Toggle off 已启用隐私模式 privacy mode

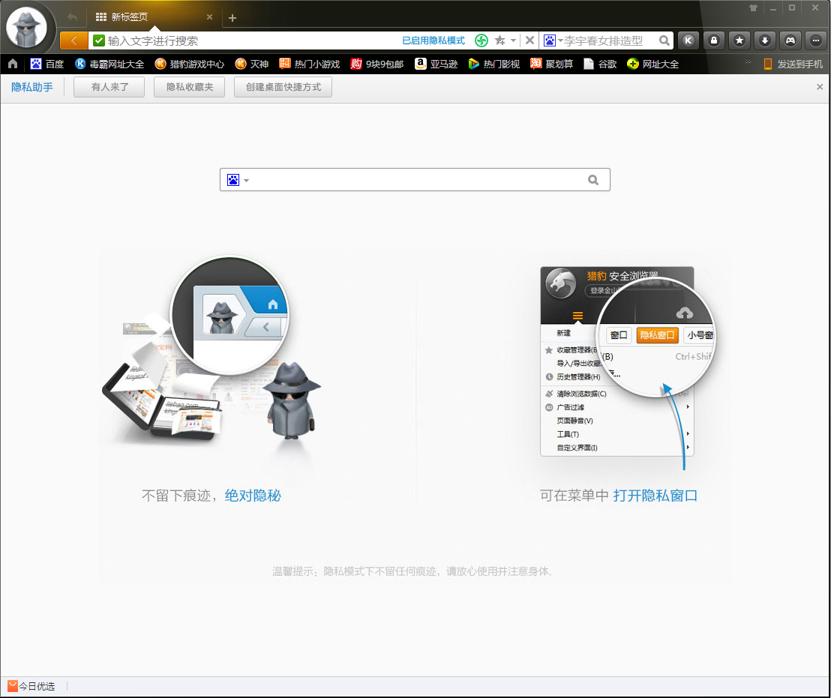[433, 40]
